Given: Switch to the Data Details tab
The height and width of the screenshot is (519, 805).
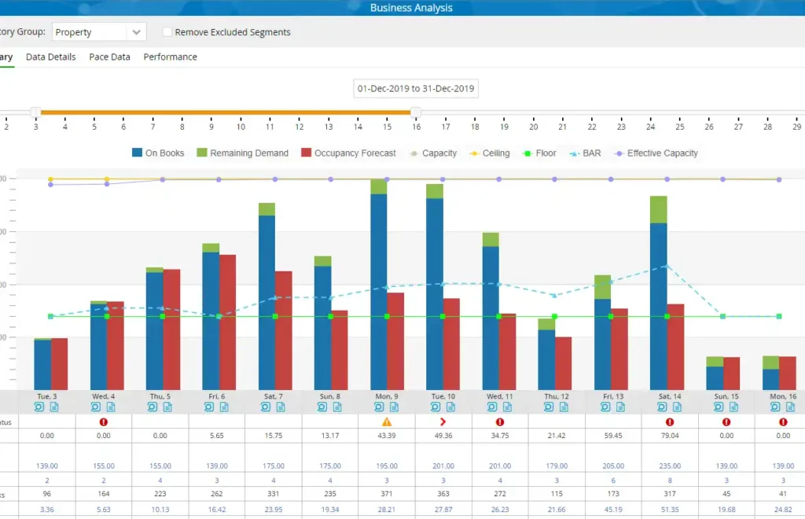Looking at the screenshot, I should (x=51, y=57).
